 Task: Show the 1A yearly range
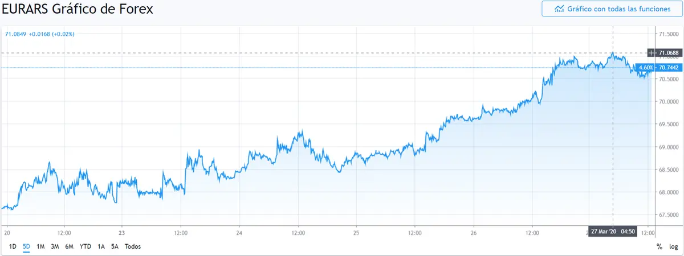tap(101, 246)
